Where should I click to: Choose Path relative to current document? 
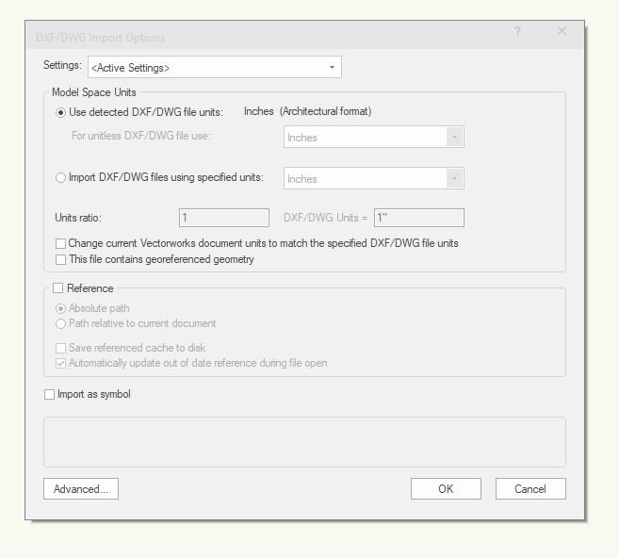coord(61,324)
